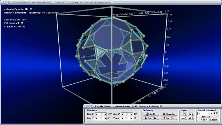The height and width of the screenshot is (125, 222).
Task: Select the Standard radio option
Action: [x=204, y=117]
